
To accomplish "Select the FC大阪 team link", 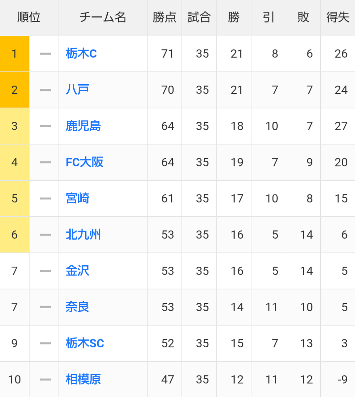I will [x=85, y=162].
